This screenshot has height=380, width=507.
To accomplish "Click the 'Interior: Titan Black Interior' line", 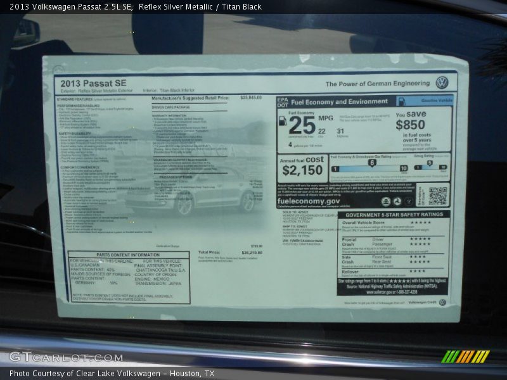I will click(x=169, y=91).
